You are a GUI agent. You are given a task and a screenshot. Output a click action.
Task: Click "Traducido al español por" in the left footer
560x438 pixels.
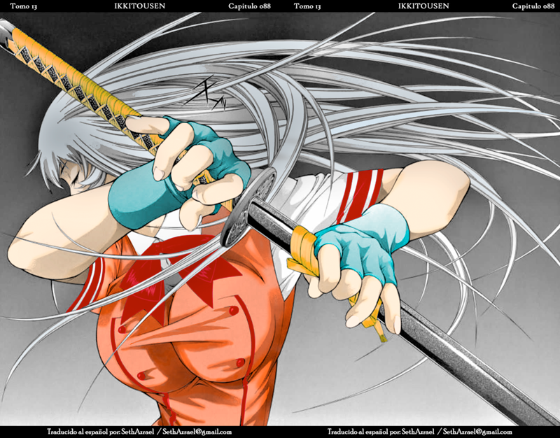(83, 432)
